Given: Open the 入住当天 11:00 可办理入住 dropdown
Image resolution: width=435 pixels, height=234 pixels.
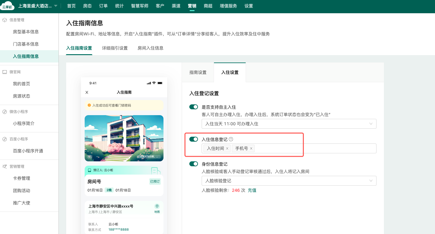Looking at the screenshot, I should click(289, 124).
